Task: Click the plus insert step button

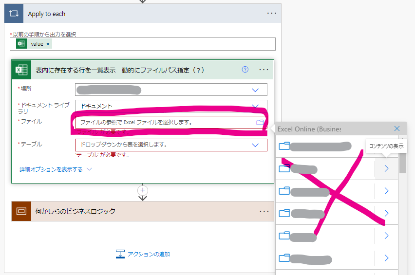Action: tap(143, 190)
